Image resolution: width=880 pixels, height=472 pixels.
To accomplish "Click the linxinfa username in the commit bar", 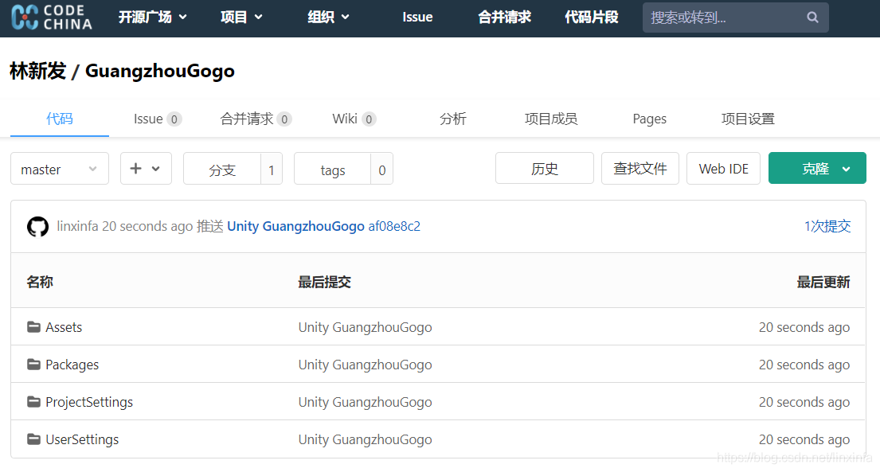I will (x=77, y=227).
